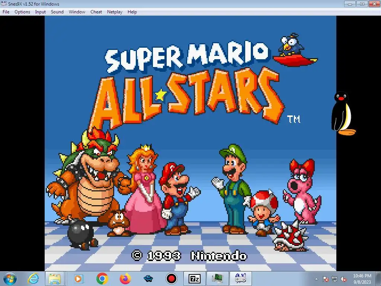Image resolution: width=381 pixels, height=286 pixels.
Task: Open the clock showing 10:46 PM
Action: (362, 279)
